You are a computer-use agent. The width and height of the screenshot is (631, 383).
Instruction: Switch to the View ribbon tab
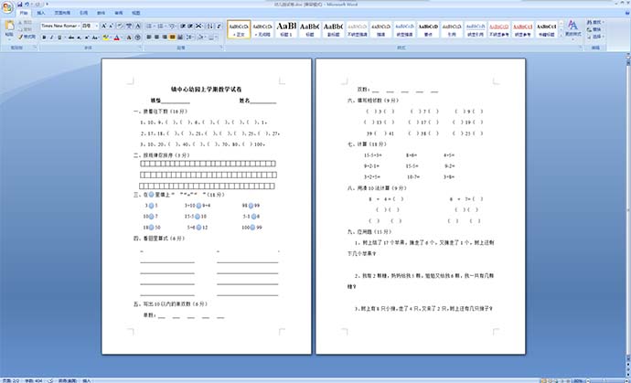(x=135, y=13)
